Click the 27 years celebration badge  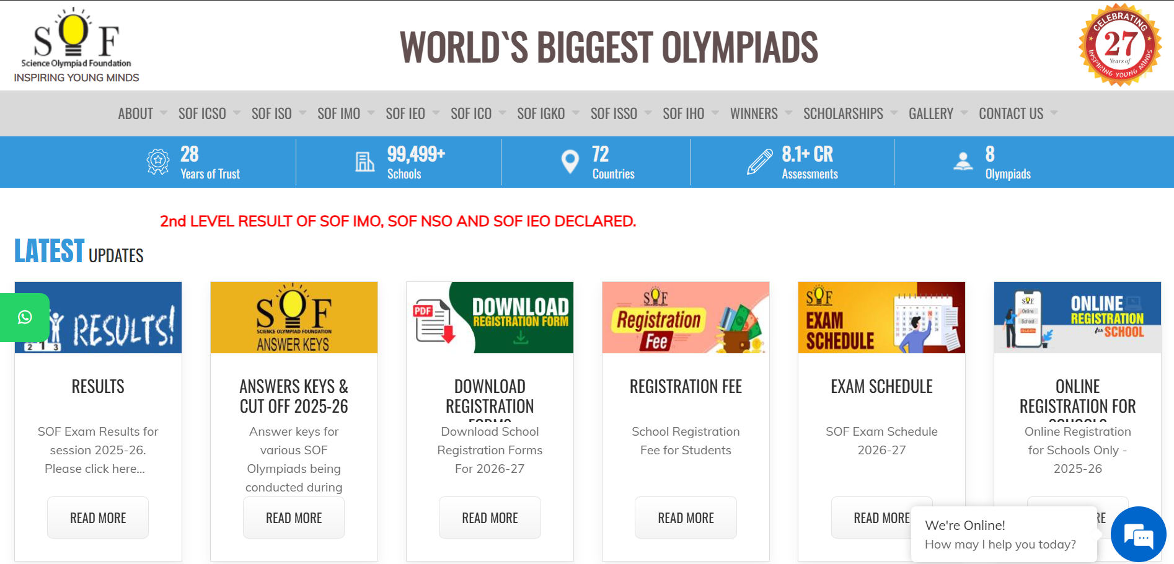pos(1119,45)
